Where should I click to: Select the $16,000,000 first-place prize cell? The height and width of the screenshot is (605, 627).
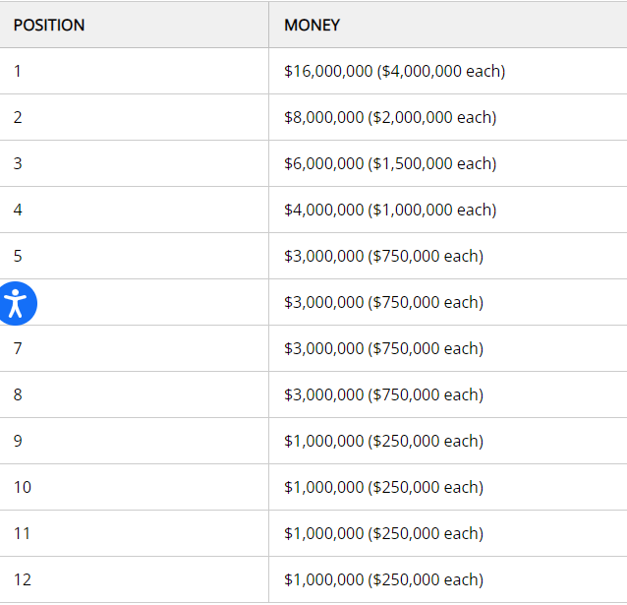pyautogui.click(x=394, y=72)
